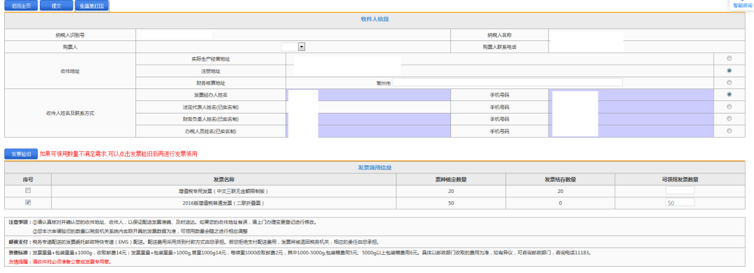754x273 pixels.
Task: Click 票种核定数量 value 50
Action: pos(451,203)
